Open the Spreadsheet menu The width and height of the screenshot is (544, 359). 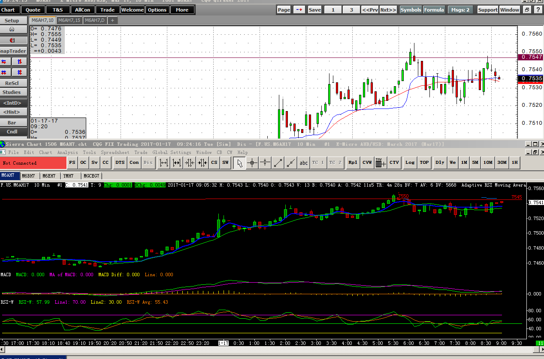point(116,152)
